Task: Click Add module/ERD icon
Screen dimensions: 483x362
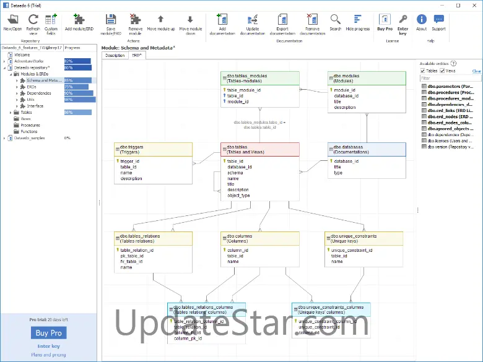Action: (x=79, y=22)
